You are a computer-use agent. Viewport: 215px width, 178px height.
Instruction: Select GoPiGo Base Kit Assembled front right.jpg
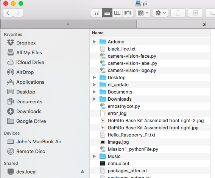click(150, 128)
